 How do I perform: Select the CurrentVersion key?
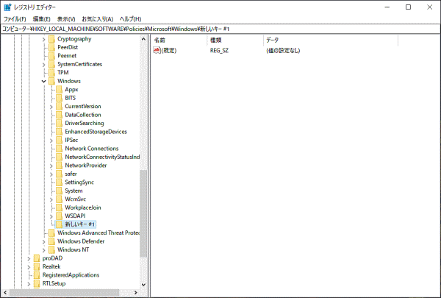[83, 107]
